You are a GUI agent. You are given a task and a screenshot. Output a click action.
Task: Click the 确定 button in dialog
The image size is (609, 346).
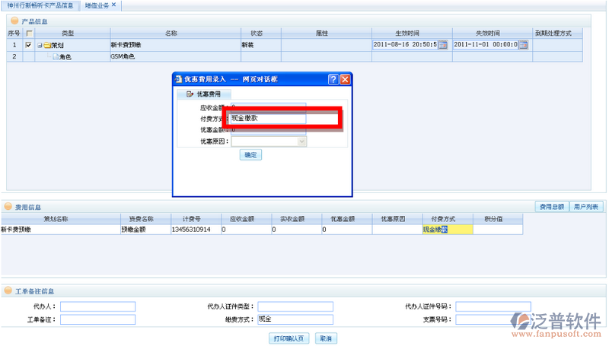250,155
